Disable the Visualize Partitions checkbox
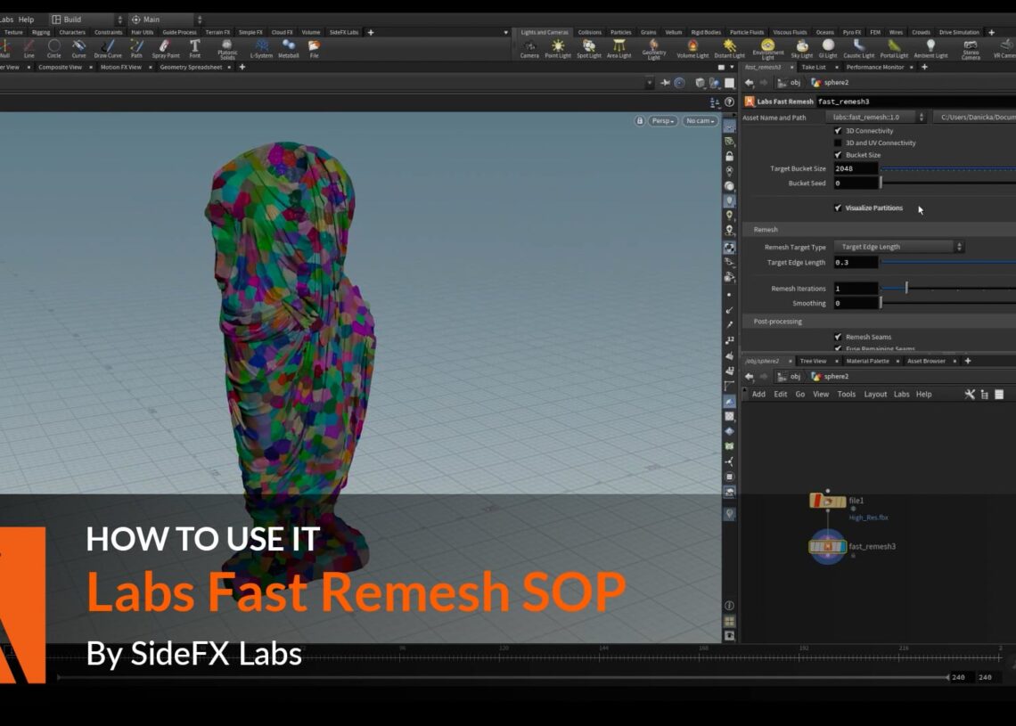1016x726 pixels. point(836,208)
